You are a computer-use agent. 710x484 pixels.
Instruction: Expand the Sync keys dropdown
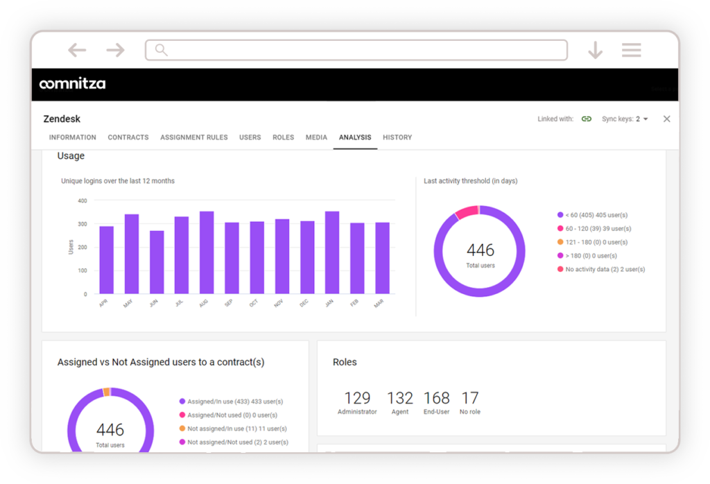pyautogui.click(x=625, y=119)
